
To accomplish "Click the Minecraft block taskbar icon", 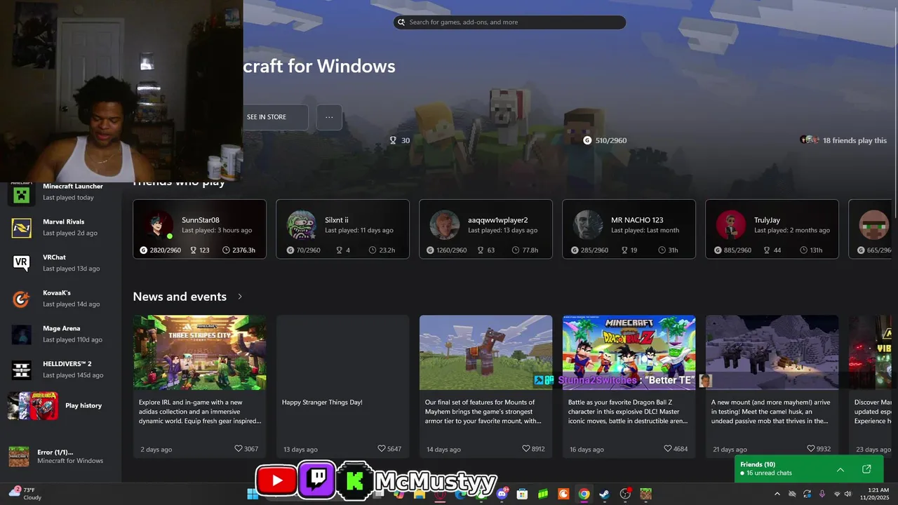I will (645, 494).
